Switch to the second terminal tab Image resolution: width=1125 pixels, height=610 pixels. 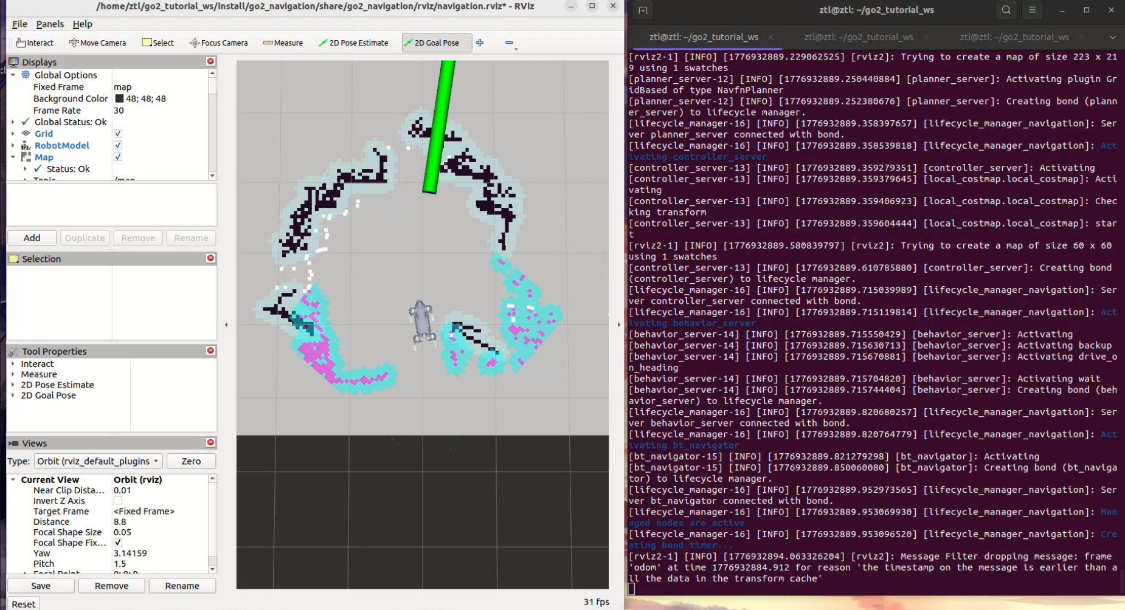coord(859,37)
